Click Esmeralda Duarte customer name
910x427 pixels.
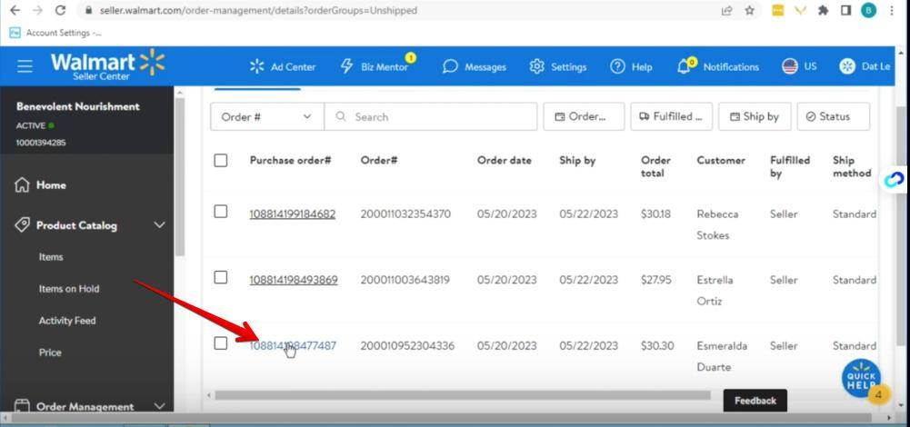[x=722, y=356]
